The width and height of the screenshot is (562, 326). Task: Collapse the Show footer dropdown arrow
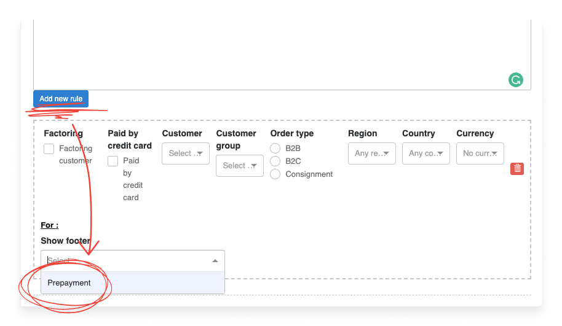[215, 261]
